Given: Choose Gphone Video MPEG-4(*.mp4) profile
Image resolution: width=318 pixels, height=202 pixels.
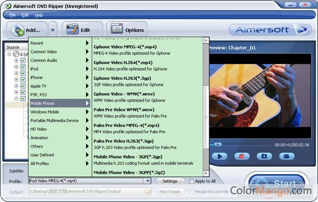Looking at the screenshot, I should pyautogui.click(x=148, y=50).
